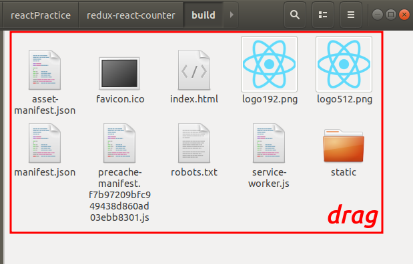The width and height of the screenshot is (413, 264).
Task: Select the asset-manifest.json file icon
Action: click(45, 70)
